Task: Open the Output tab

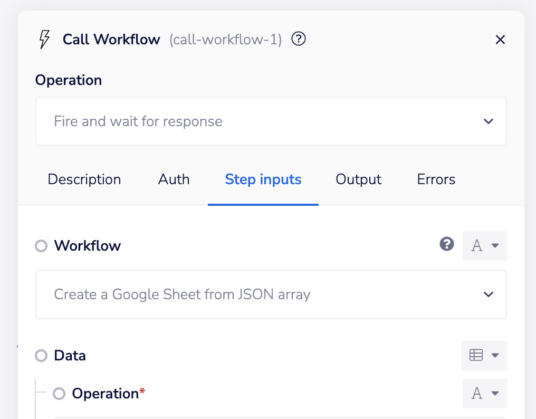Action: click(x=358, y=179)
